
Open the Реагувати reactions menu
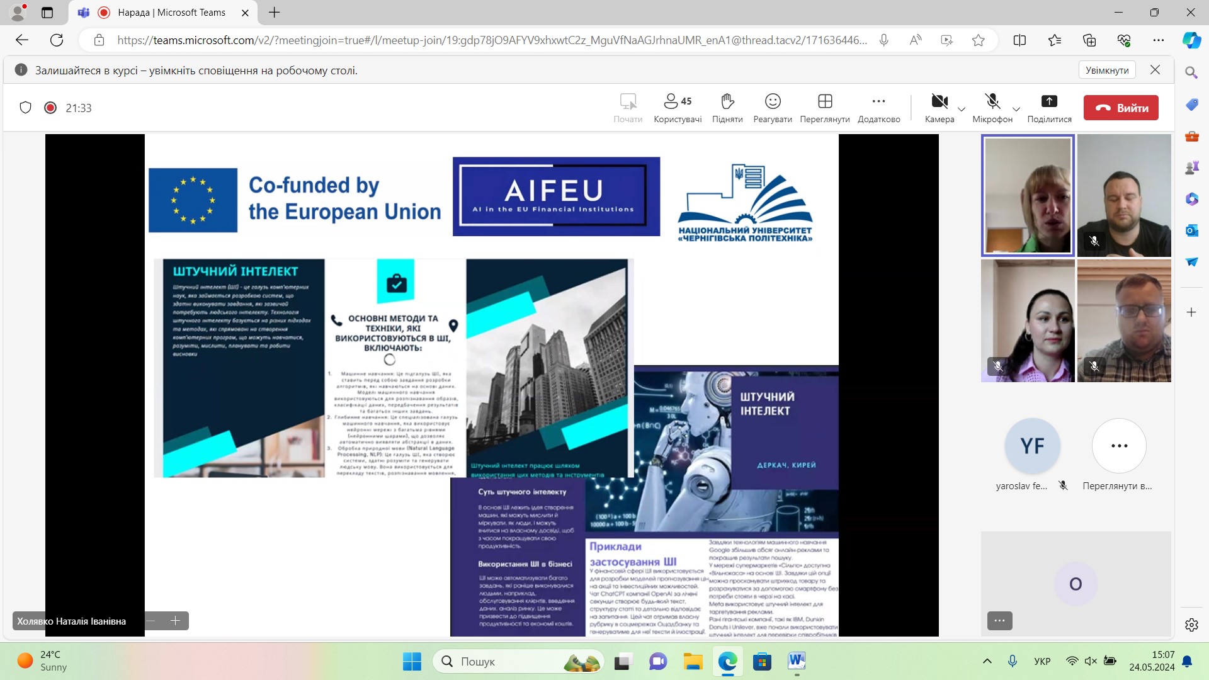(772, 108)
